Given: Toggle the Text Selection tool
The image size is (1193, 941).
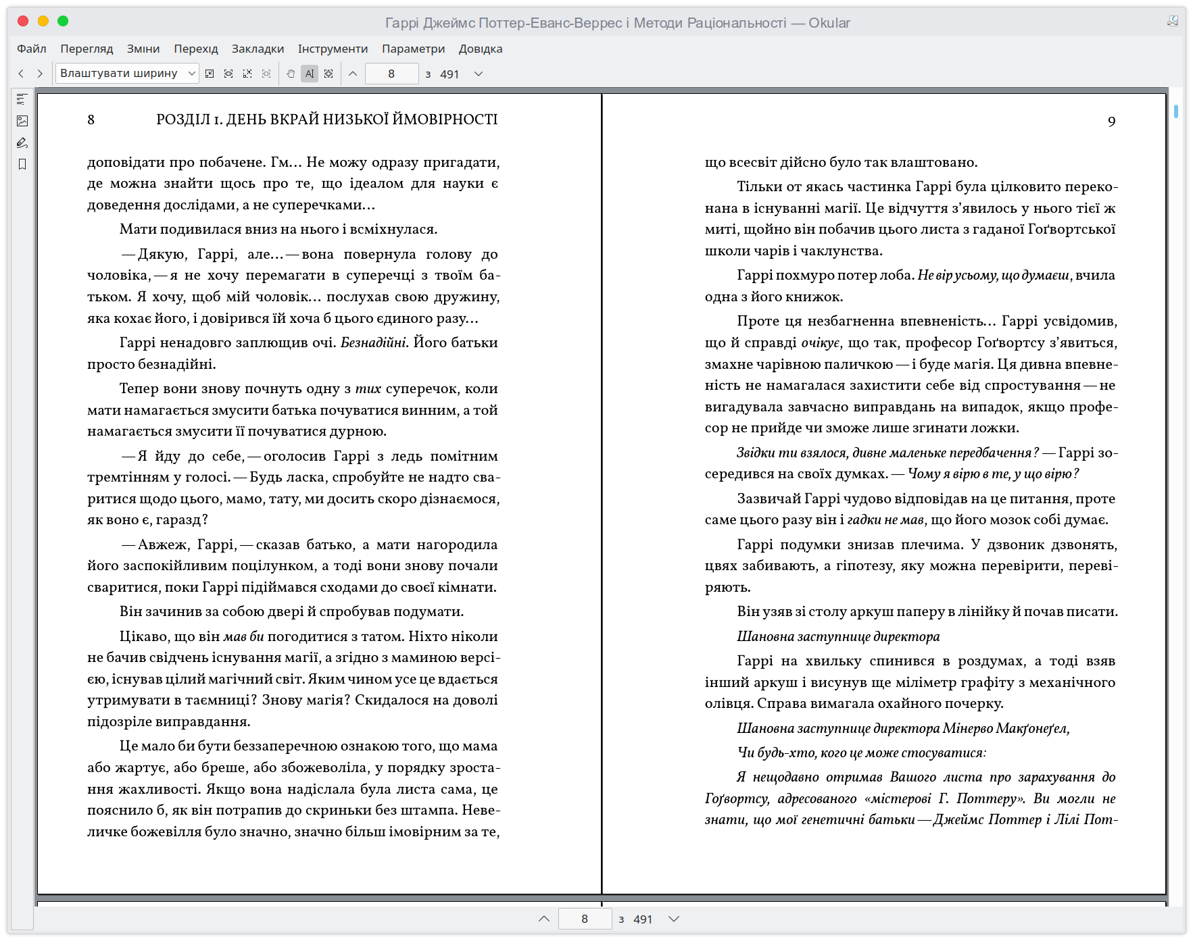Looking at the screenshot, I should pyautogui.click(x=310, y=74).
